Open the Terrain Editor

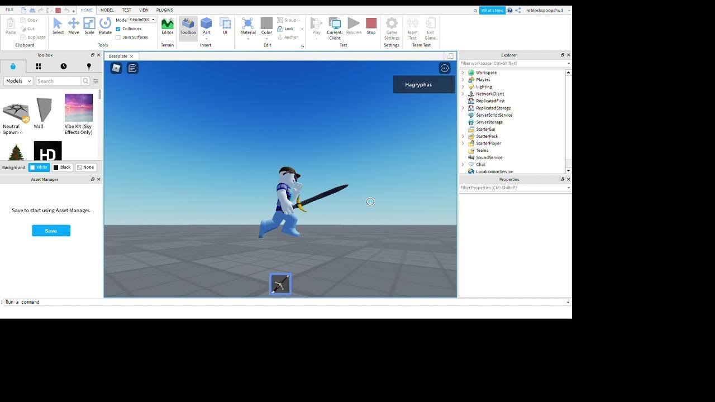pos(168,26)
